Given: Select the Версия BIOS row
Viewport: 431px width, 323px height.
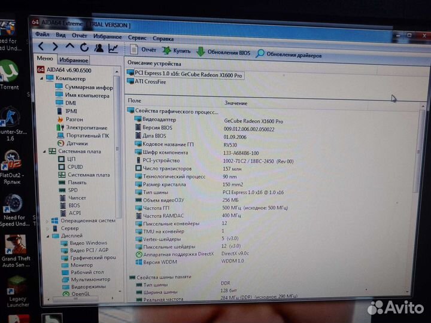Looking at the screenshot, I should click(x=205, y=128).
